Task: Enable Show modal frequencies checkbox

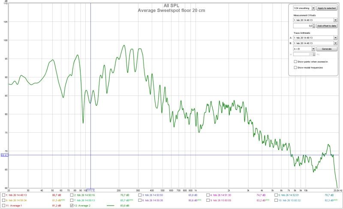Action: pyautogui.click(x=295, y=67)
